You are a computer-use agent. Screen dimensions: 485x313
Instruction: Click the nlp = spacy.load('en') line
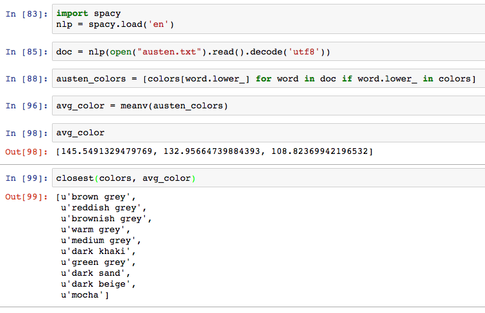pos(115,24)
